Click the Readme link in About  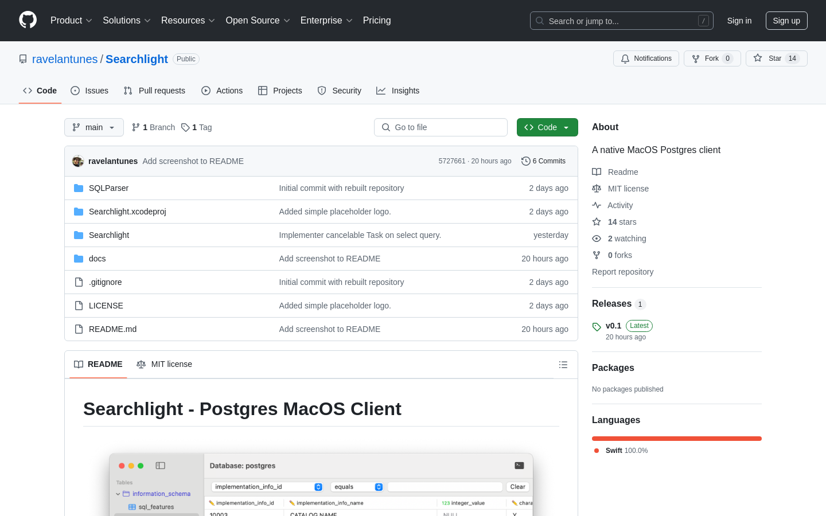point(615,172)
